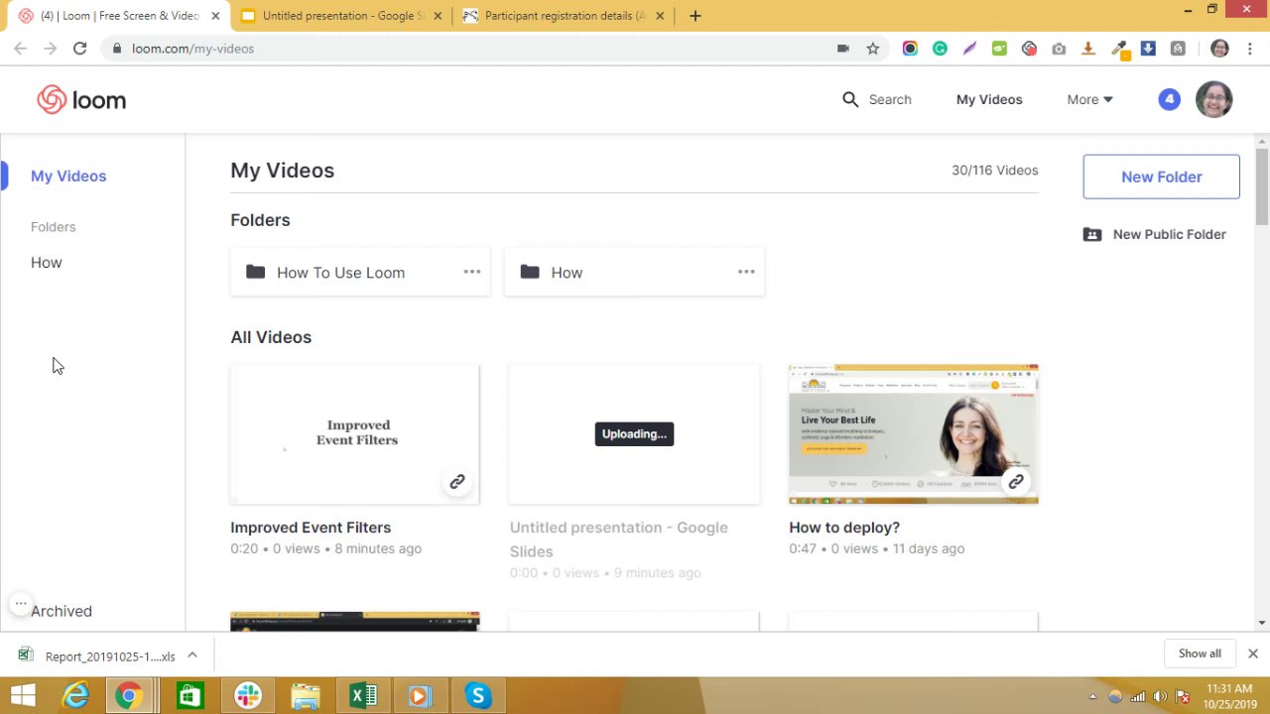
Task: Open Excel from the taskbar
Action: 363,696
